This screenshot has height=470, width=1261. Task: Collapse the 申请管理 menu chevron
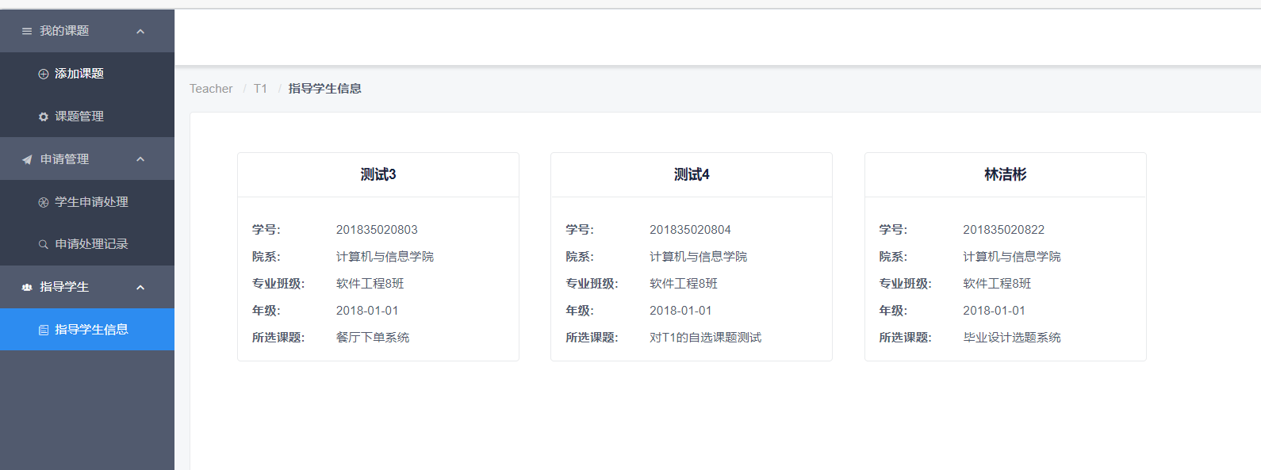coord(140,159)
